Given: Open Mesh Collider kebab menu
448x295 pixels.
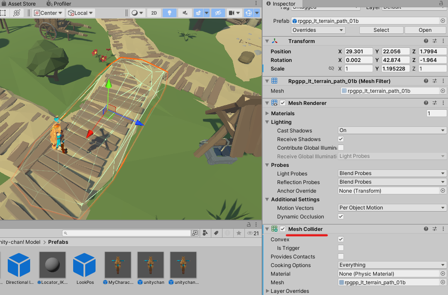Looking at the screenshot, I should (443, 229).
